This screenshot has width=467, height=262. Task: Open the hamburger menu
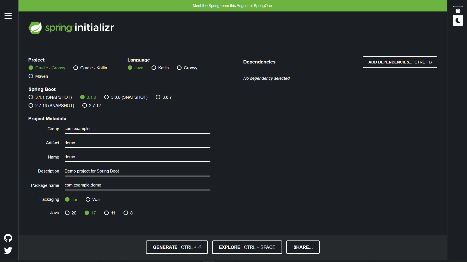tap(8, 16)
